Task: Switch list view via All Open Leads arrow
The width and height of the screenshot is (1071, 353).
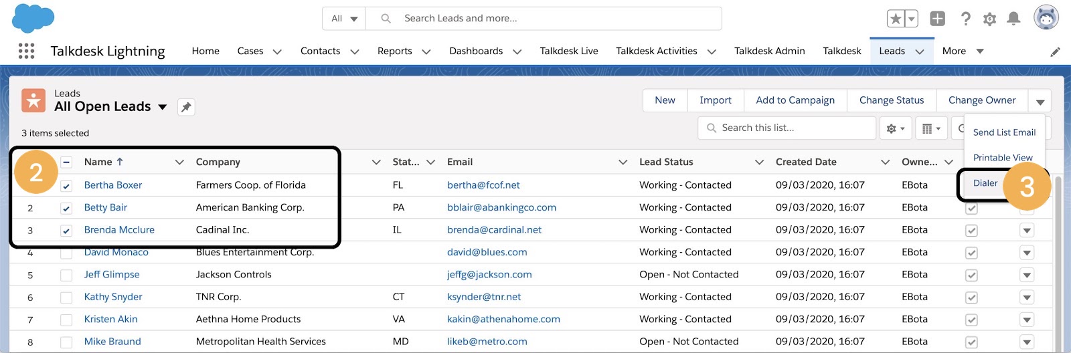Action: [162, 107]
